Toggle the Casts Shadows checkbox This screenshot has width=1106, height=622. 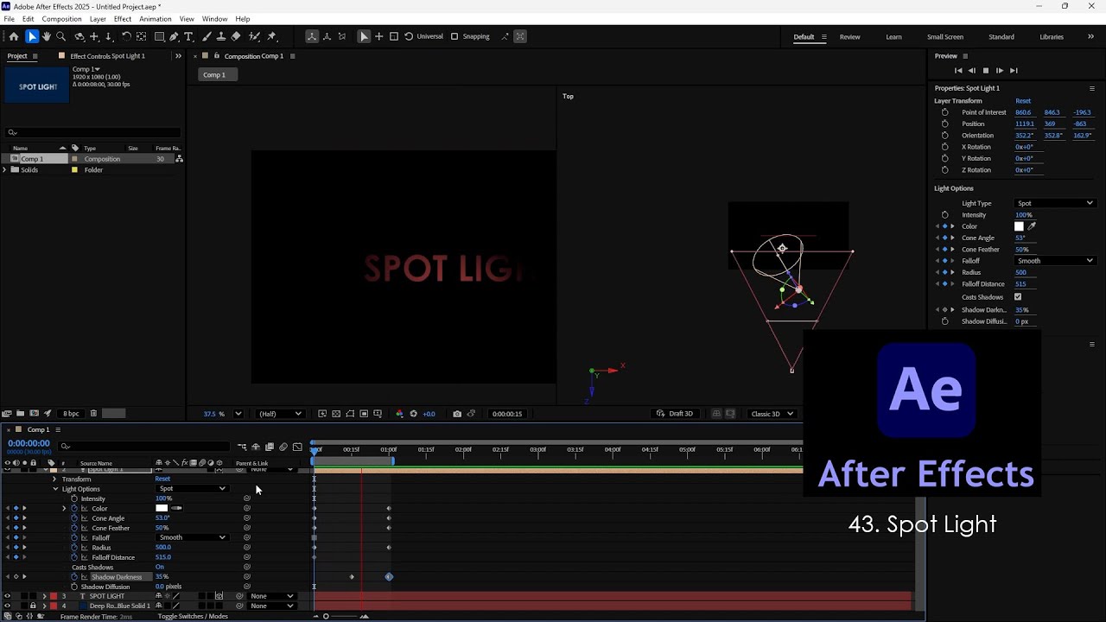(1018, 297)
